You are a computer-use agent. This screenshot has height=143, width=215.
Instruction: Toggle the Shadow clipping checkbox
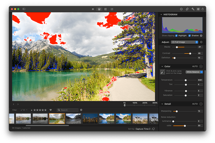(189, 36)
